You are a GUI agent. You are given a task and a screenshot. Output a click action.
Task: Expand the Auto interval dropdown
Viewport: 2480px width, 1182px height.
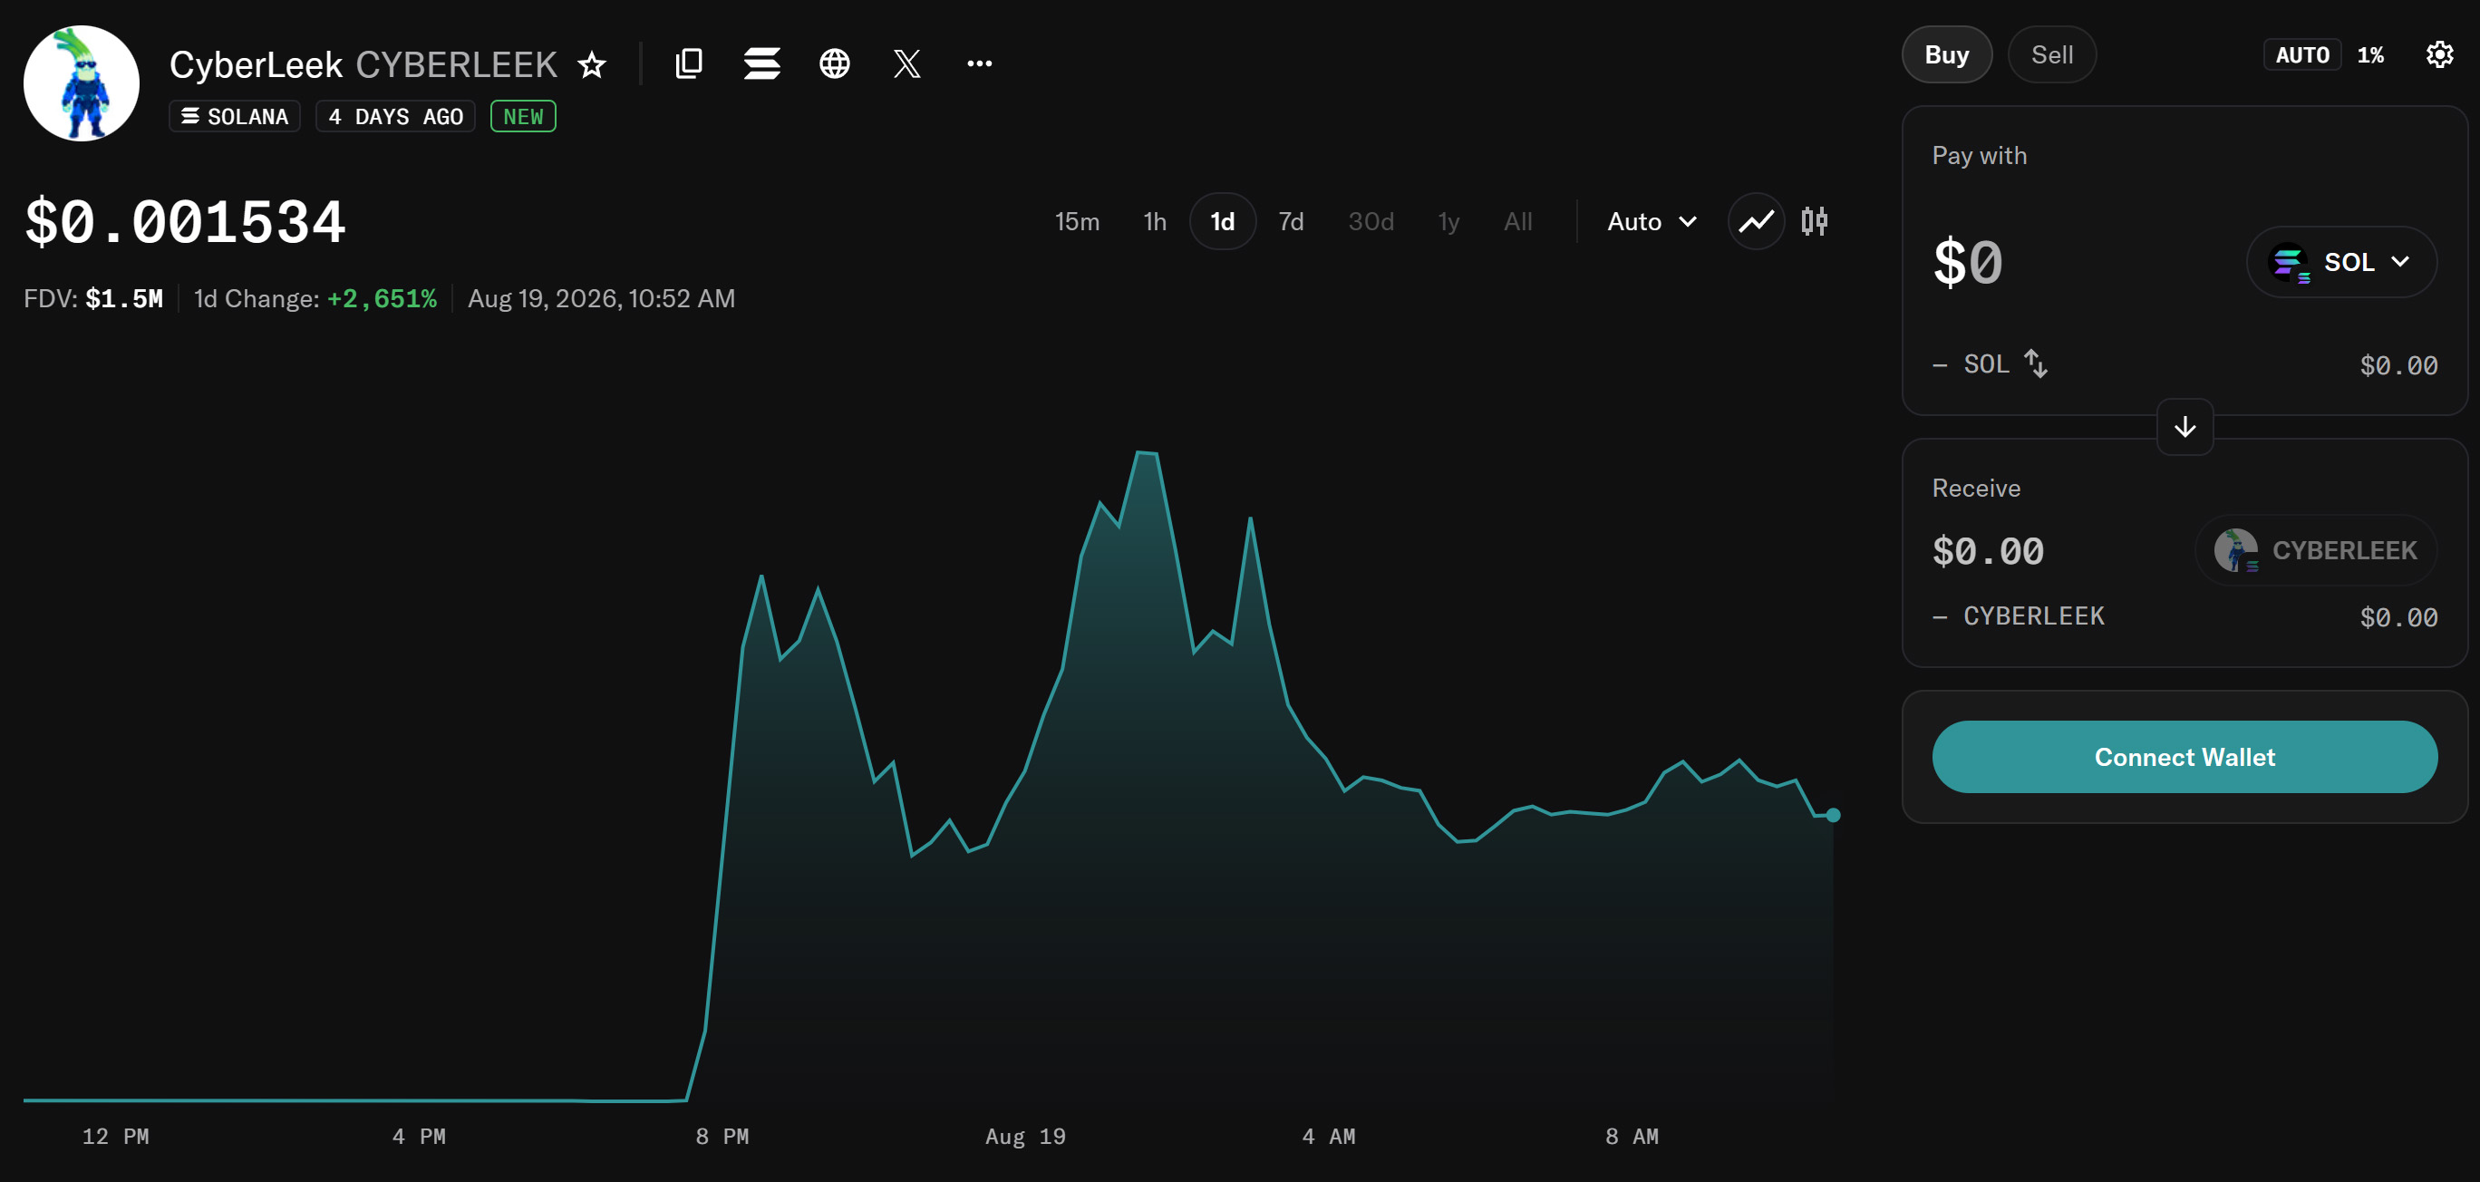tap(1652, 221)
